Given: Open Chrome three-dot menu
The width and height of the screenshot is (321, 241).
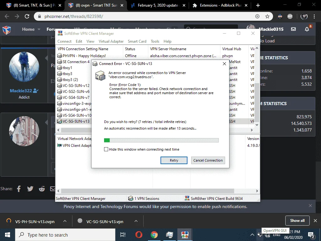Looking at the screenshot, I should 314,16.
